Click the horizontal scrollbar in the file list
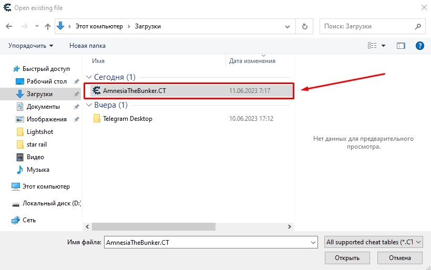Screen dimensions: 431x270 153,226
